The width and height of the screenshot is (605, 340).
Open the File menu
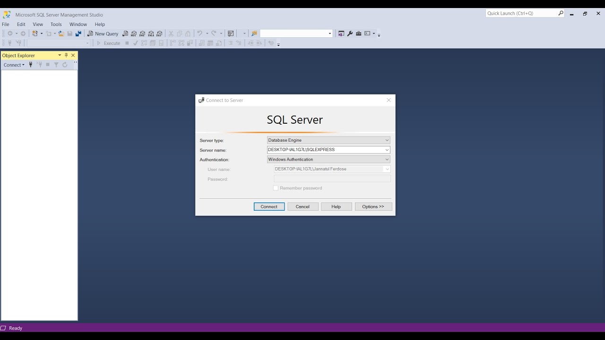coord(6,24)
